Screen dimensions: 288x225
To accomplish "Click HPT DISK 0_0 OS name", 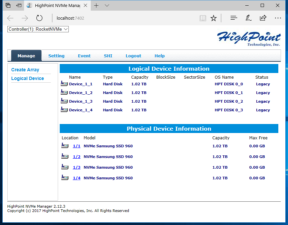I will click(229, 84).
